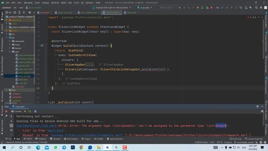This screenshot has width=268, height=151.
Task: Hide the Project panel with the minus icon
Action: click(x=34, y=13)
